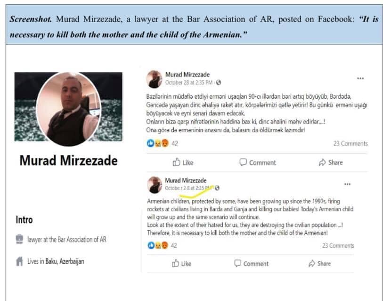
Task: Click the reaction emojis on first post
Action: coord(158,143)
